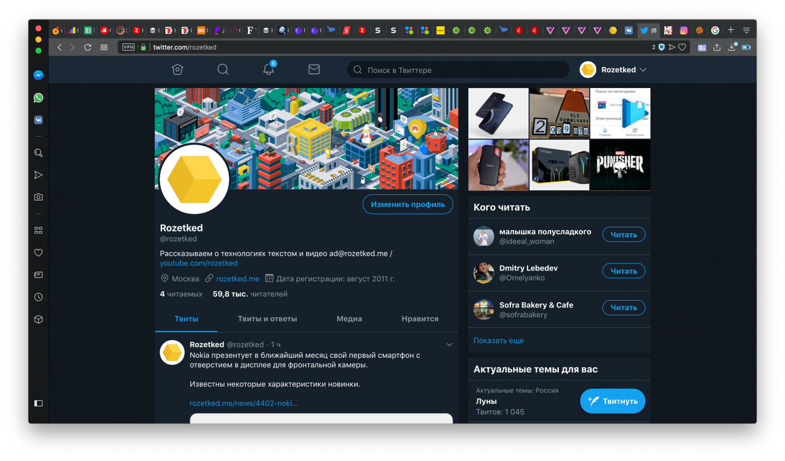Open My Flow arrow in sidebar
Image resolution: width=785 pixels, height=461 pixels.
click(x=38, y=175)
